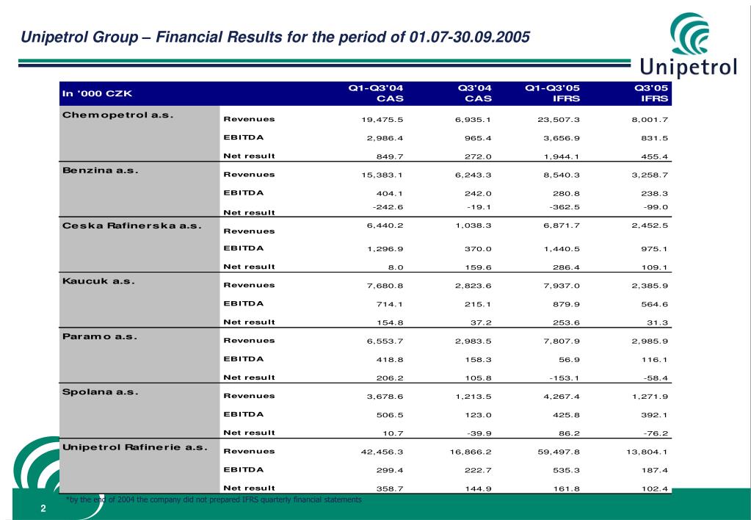Select Spolana net result value -76.2

[656, 433]
